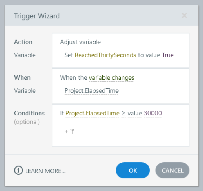Change the Set operator dropdown

(69, 55)
